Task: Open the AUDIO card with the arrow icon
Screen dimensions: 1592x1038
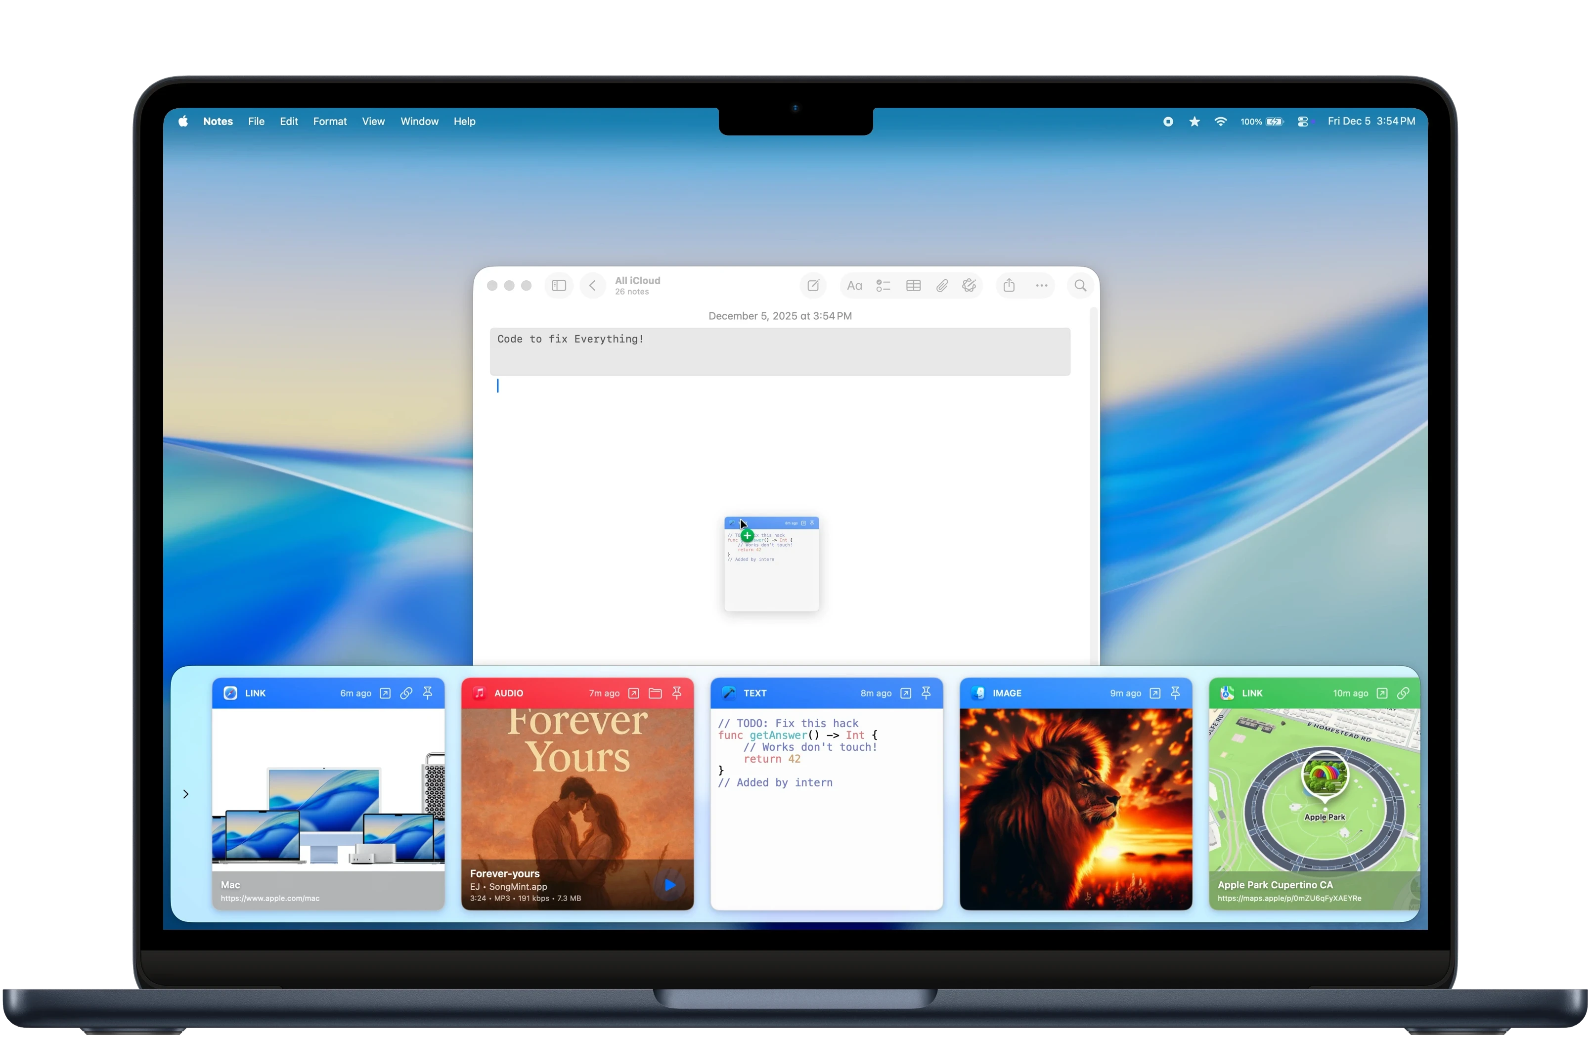Action: 633,693
